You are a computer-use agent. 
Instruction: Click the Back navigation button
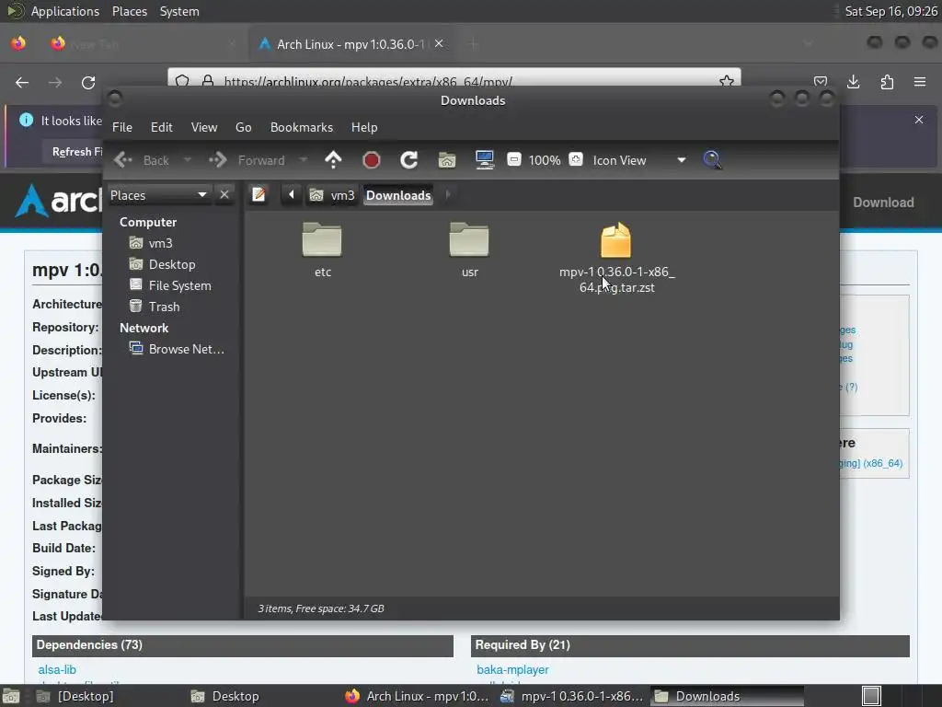pos(142,160)
